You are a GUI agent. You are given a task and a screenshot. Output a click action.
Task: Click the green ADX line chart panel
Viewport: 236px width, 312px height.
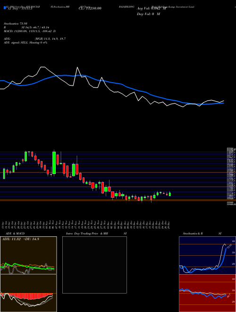coord(28,255)
